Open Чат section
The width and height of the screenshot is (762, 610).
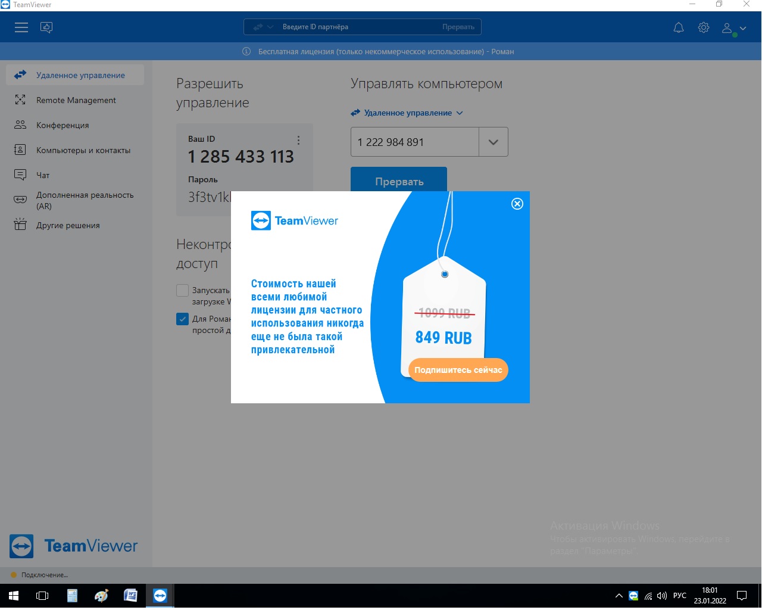pyautogui.click(x=75, y=175)
